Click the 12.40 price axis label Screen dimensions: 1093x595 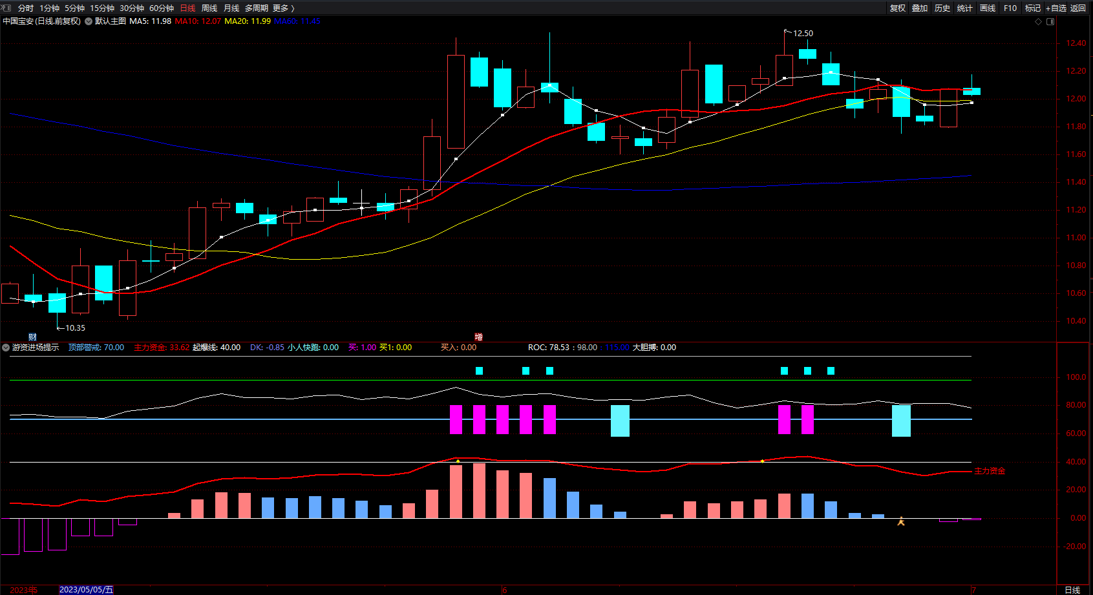pos(1076,43)
